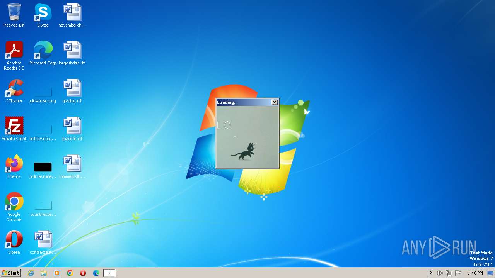The image size is (495, 278).
Task: Select the Microsoft Edge desktop shortcut
Action: [x=43, y=53]
